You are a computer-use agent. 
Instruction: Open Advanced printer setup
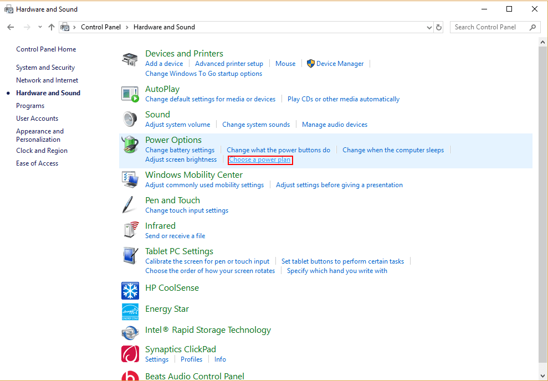(229, 64)
